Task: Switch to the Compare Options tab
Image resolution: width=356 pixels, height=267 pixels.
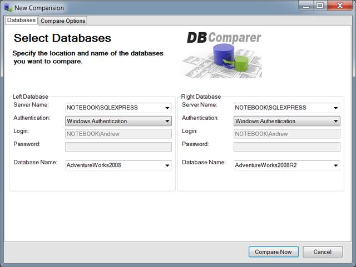Action: (x=63, y=21)
